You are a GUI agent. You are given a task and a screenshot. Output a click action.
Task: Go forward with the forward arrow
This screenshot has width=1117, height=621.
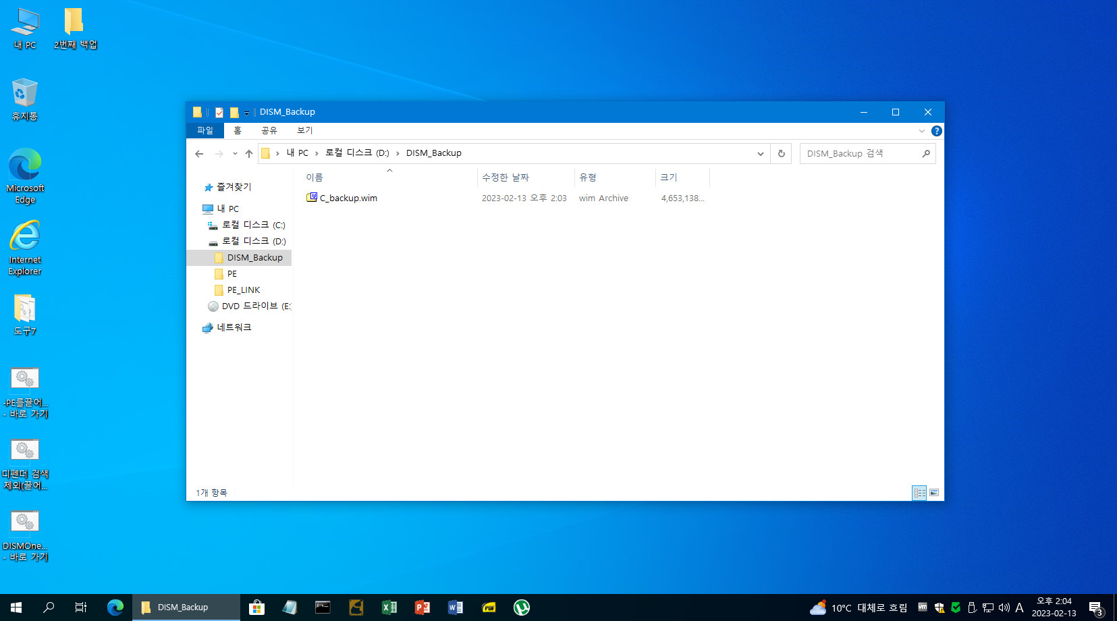point(219,154)
